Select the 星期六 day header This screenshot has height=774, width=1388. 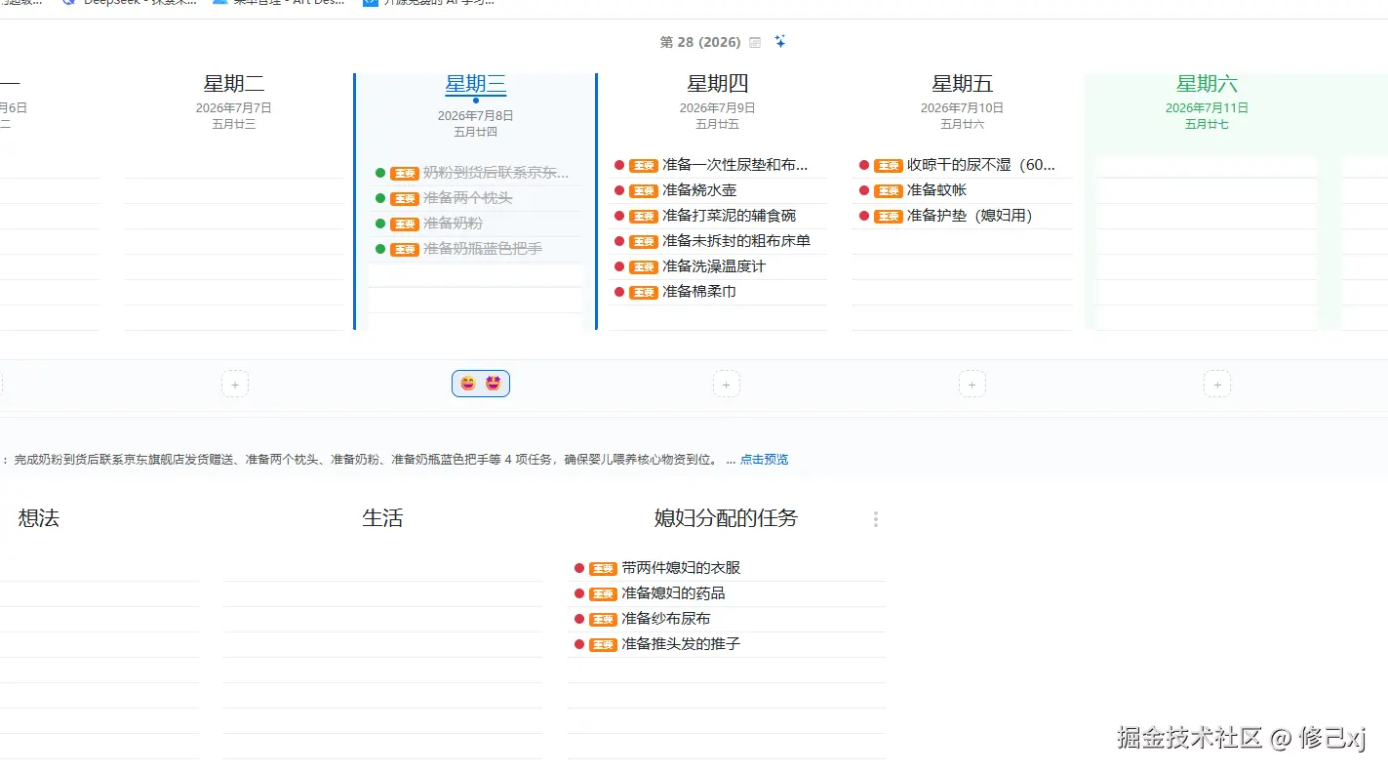coord(1208,84)
